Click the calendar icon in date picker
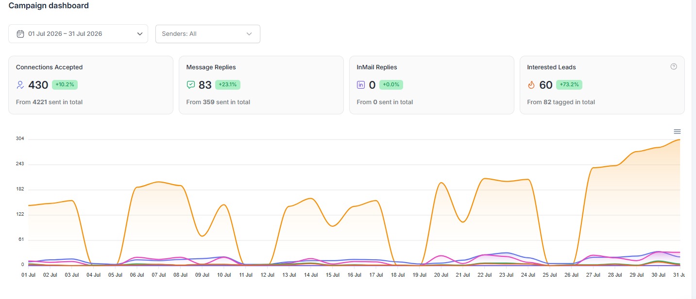 click(x=20, y=34)
